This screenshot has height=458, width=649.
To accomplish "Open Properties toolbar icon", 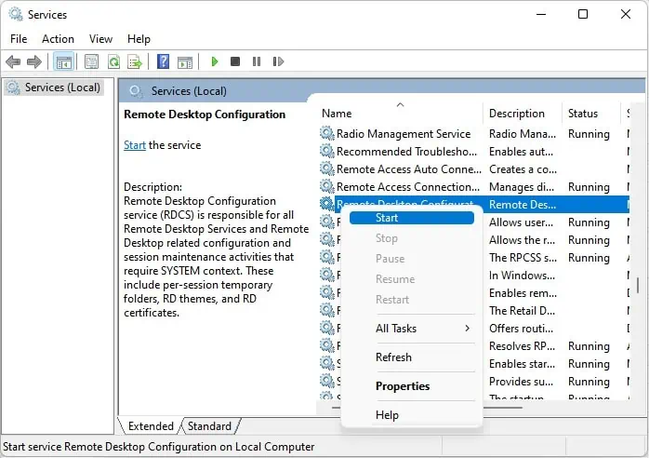I will click(x=91, y=62).
